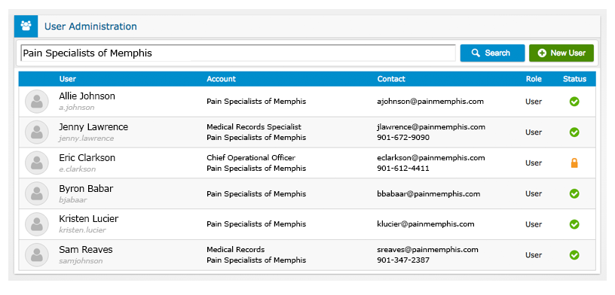Click Kristen Lucier's green status icon
The height and width of the screenshot is (295, 615).
(574, 224)
